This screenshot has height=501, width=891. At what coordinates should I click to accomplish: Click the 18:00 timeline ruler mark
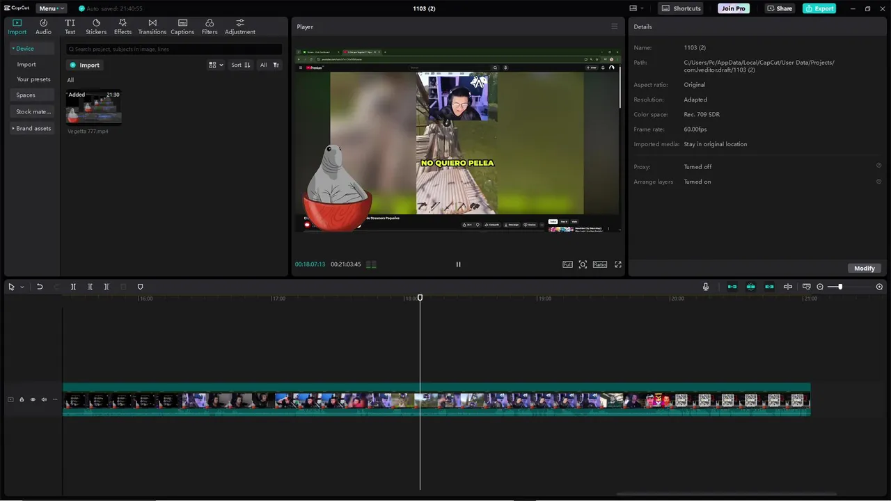[x=411, y=299]
